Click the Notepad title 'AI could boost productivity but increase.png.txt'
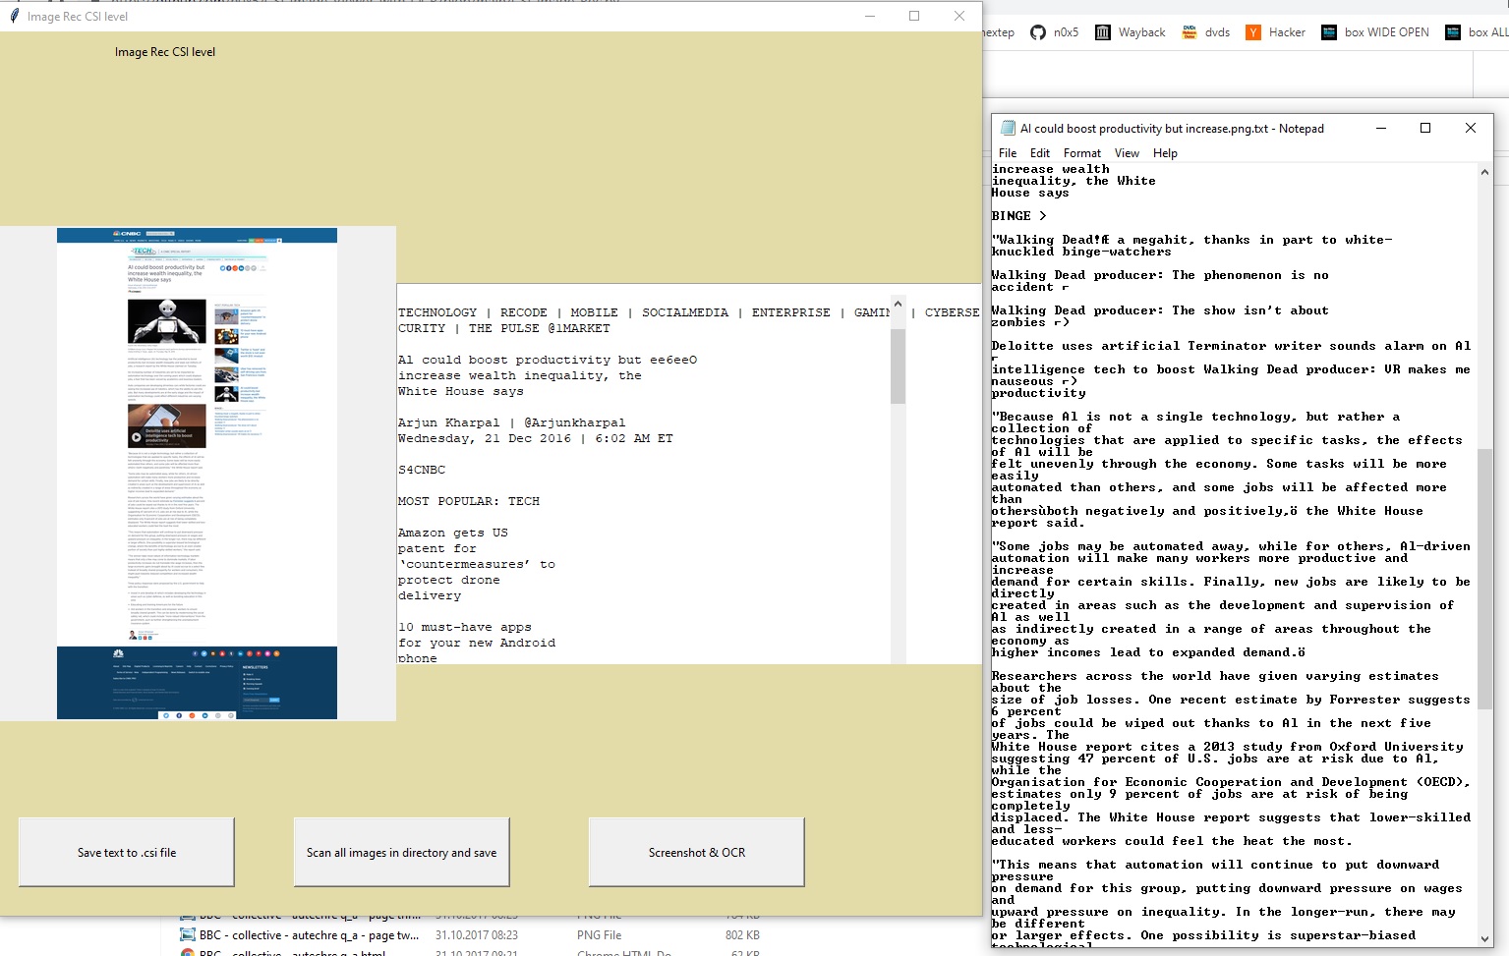This screenshot has width=1509, height=956. pyautogui.click(x=1144, y=129)
